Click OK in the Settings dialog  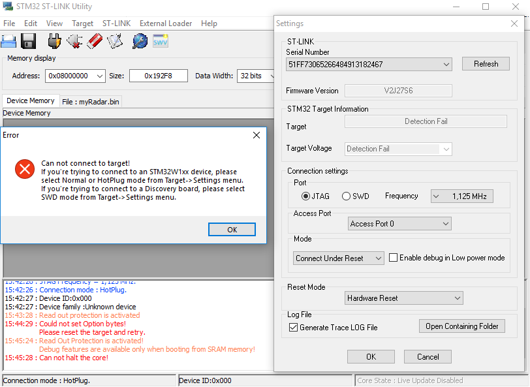click(x=371, y=356)
